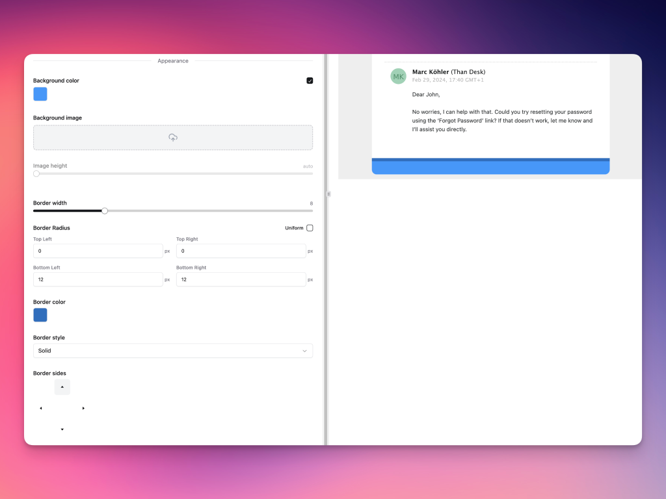
Task: Click the Image height slider handle
Action: pos(36,173)
